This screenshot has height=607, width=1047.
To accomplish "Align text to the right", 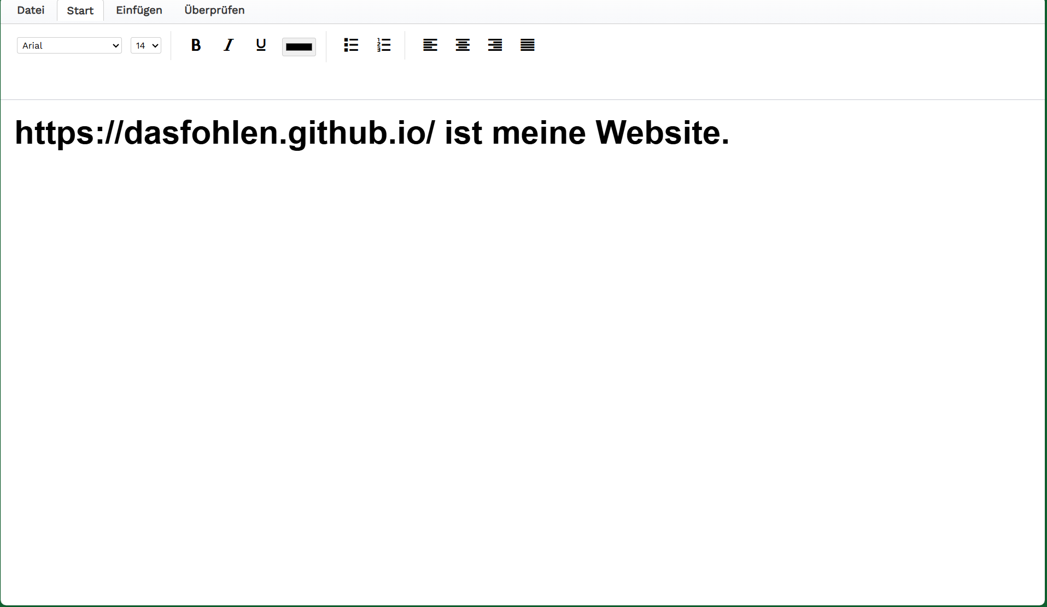I will (x=495, y=45).
